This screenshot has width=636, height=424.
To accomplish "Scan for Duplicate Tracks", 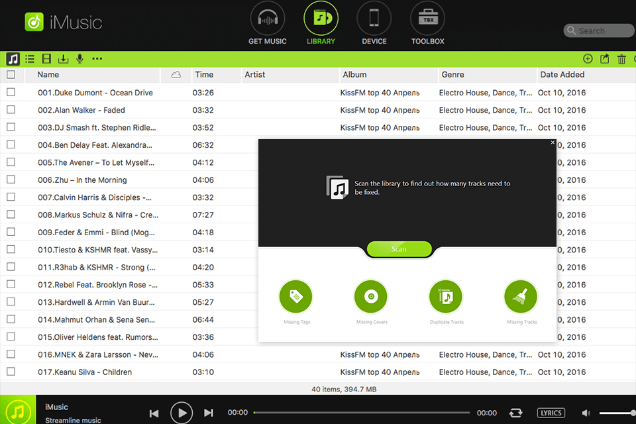I will pyautogui.click(x=445, y=296).
